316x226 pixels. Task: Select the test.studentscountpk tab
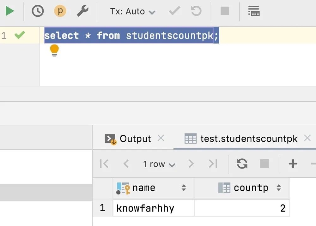click(x=248, y=139)
